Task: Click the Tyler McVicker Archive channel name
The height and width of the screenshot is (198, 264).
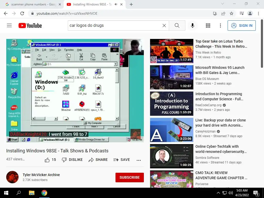Action: [x=41, y=175]
